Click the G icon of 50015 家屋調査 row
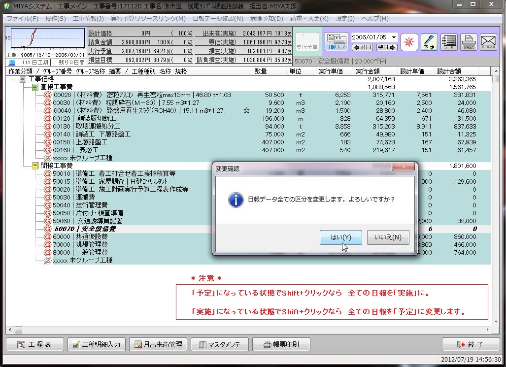 tap(47, 181)
